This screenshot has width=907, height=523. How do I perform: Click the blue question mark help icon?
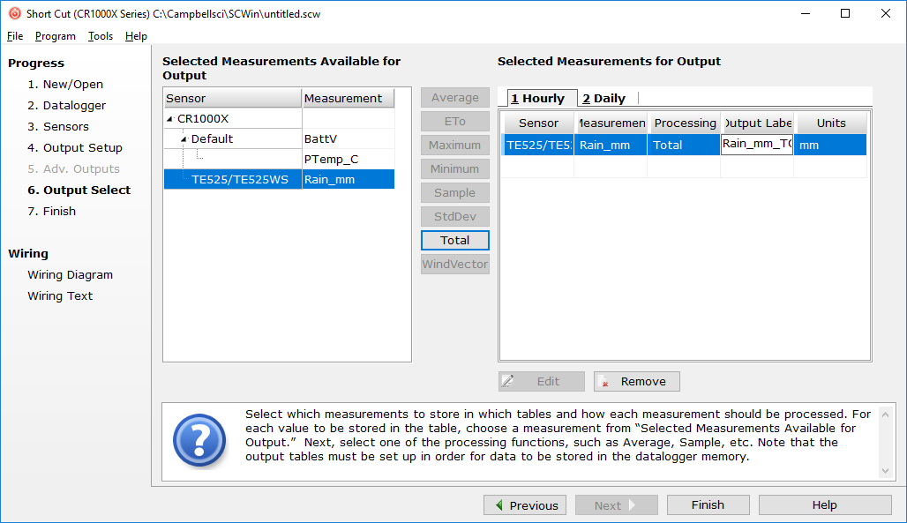199,441
